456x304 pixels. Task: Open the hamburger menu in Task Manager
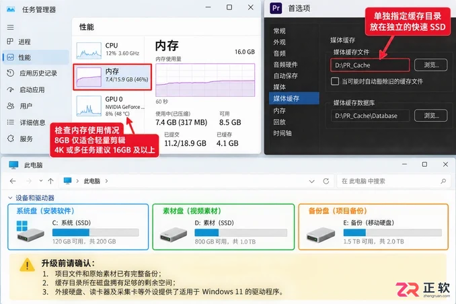[11, 28]
